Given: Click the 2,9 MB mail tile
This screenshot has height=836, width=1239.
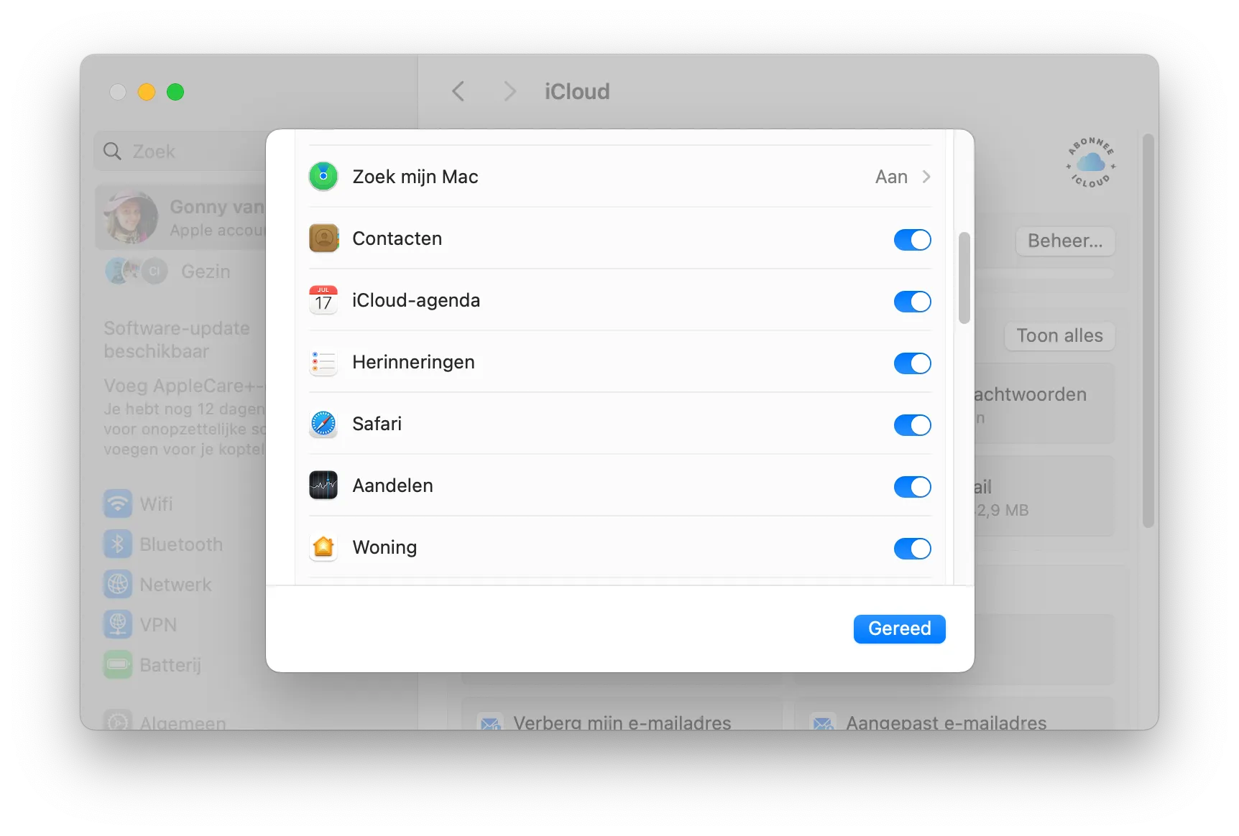Looking at the screenshot, I should (1044, 496).
